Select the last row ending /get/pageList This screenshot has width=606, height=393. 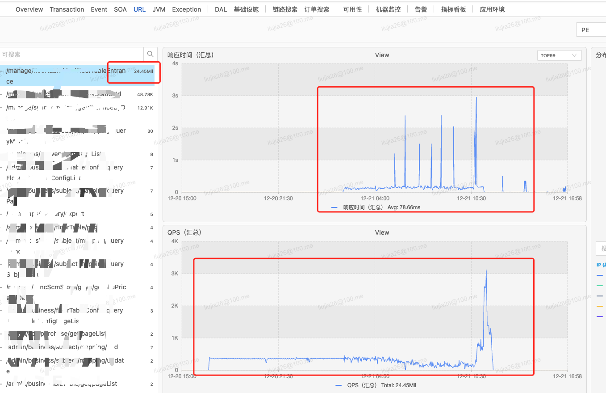(78, 384)
